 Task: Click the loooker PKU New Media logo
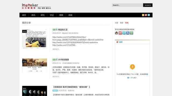coord(36,6)
